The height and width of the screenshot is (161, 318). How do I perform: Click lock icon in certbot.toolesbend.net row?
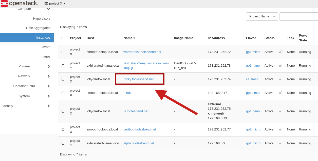click(280, 129)
